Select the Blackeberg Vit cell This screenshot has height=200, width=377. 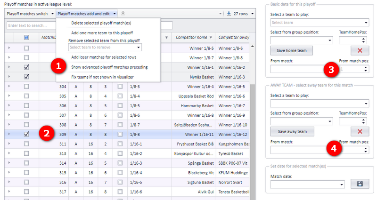tap(194, 173)
